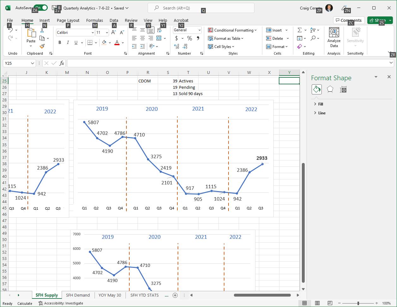Click the Decrease Decimal icon
Screen dimensions: 397x307
[185, 46]
